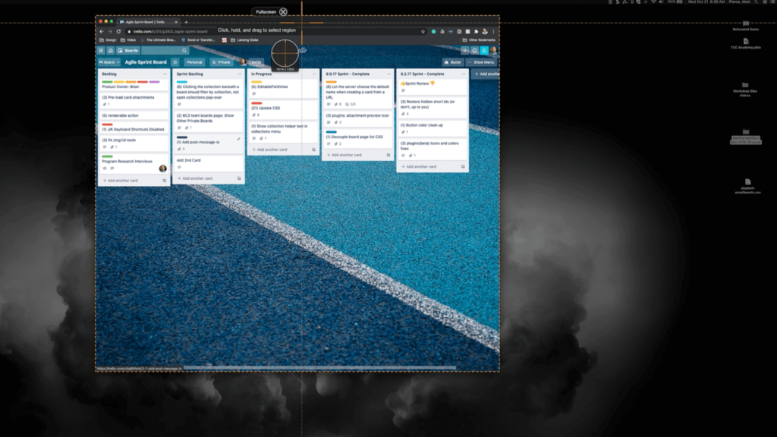Open the (5) renderable action card
777x437 pixels.
click(x=134, y=115)
